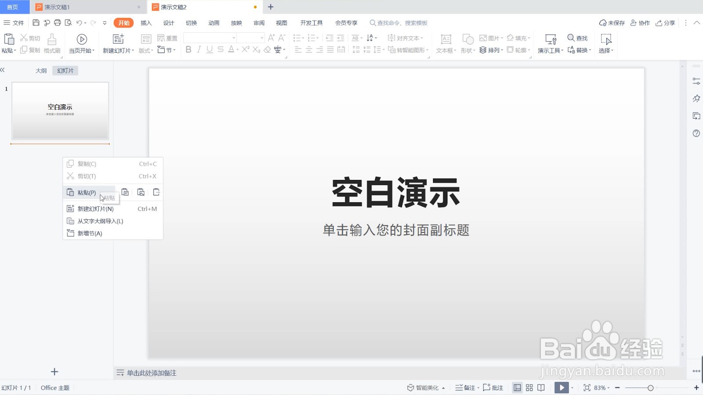This screenshot has width=703, height=395.
Task: Toggle Underline formatting
Action: (x=210, y=50)
